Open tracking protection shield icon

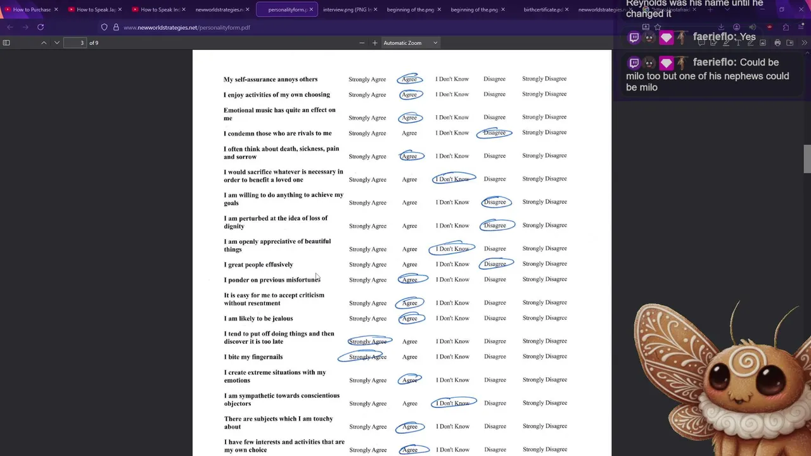click(x=104, y=27)
